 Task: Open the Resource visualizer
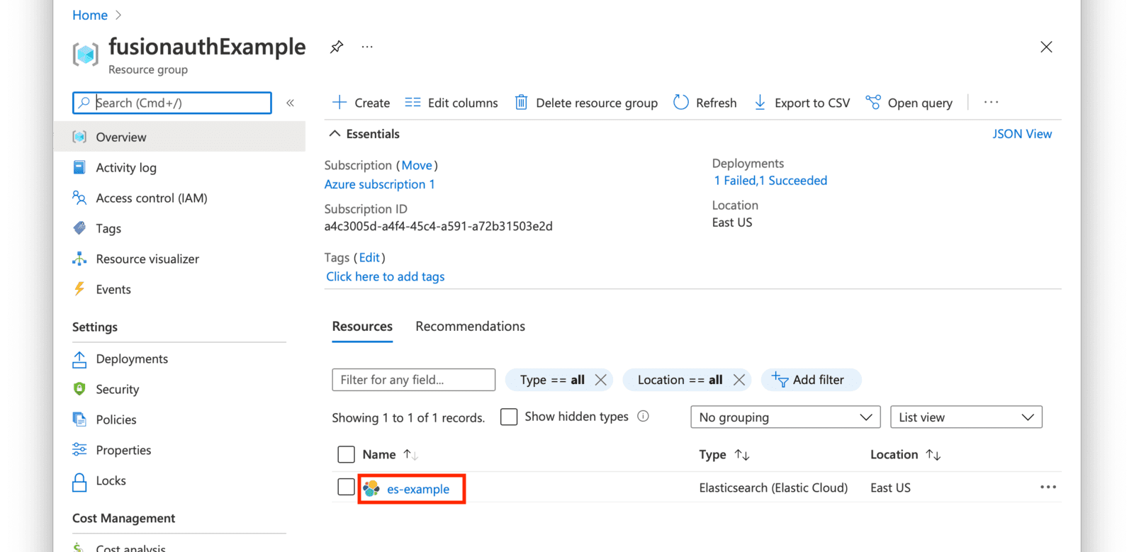pyautogui.click(x=147, y=259)
